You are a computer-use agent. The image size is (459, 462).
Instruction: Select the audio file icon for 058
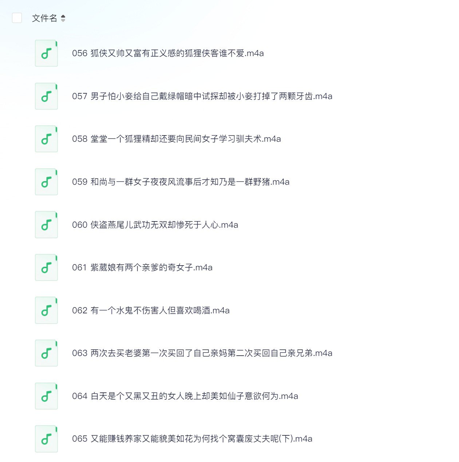click(46, 139)
